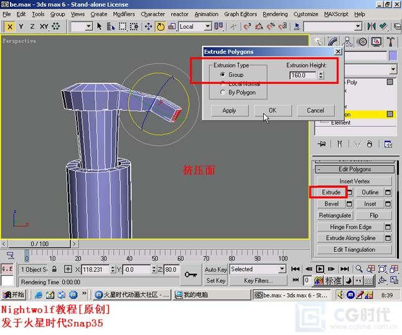Click Apply in Extrude Polygons dialog

pyautogui.click(x=230, y=111)
